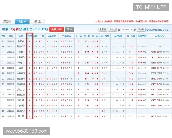Image resolution: width=172 pixels, height=138 pixels.
Task: Click the 下一期 button
Action: (141, 30)
